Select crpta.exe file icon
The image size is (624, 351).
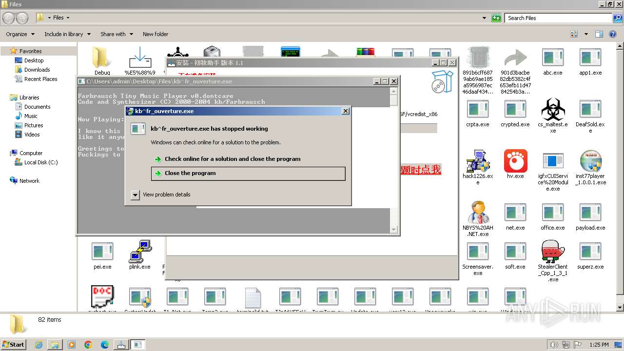coord(478,114)
